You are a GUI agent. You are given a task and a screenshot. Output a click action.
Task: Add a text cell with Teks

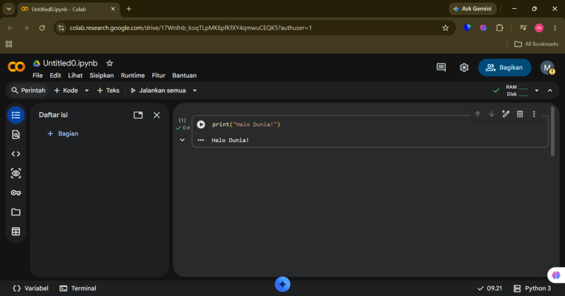(x=108, y=91)
